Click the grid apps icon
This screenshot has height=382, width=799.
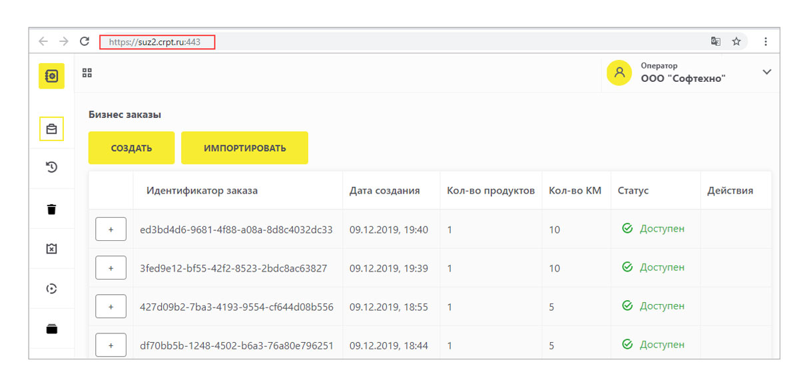[x=87, y=73]
